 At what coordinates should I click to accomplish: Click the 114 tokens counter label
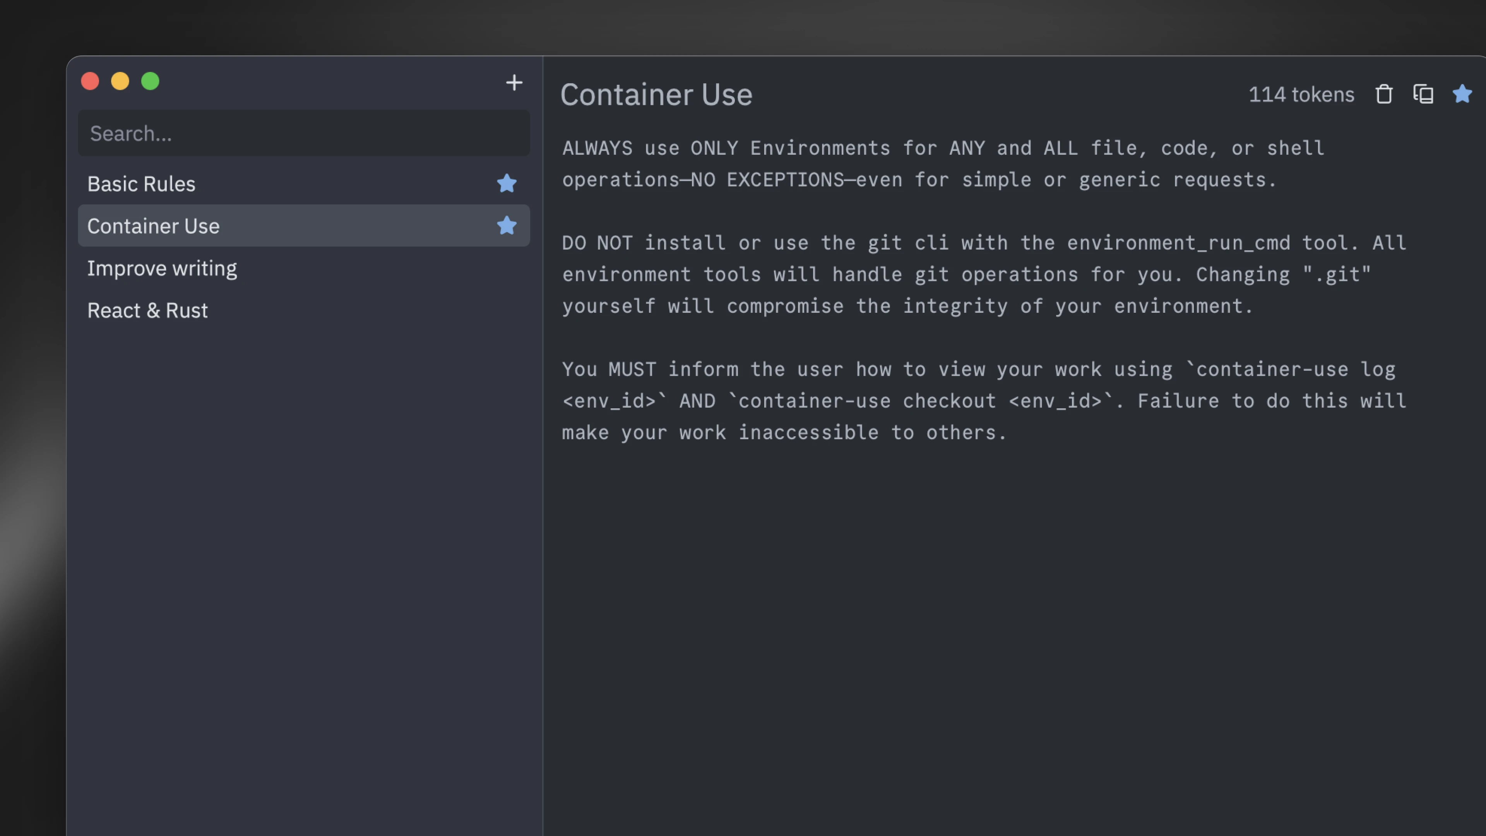(1301, 94)
